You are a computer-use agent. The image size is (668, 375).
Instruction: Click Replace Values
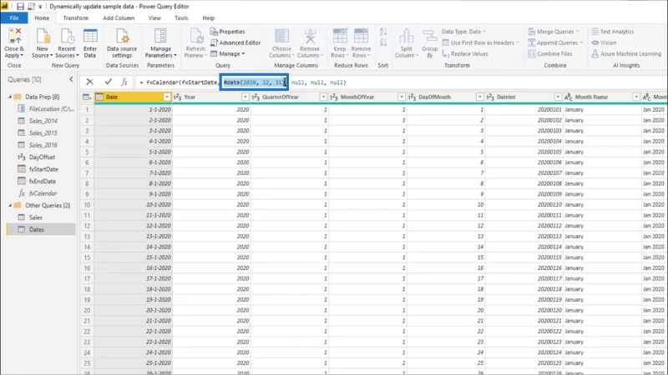pos(465,53)
